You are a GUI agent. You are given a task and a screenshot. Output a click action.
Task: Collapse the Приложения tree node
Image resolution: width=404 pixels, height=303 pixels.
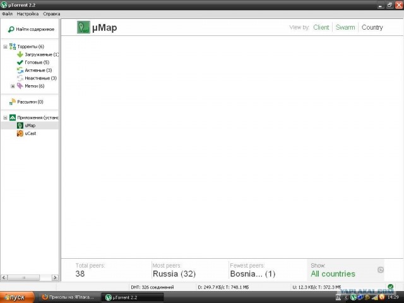[5, 118]
